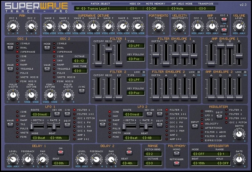The width and height of the screenshot is (252, 172).
Task: Click the OSC 2 Pulse Width knob
Action: coord(68,95)
